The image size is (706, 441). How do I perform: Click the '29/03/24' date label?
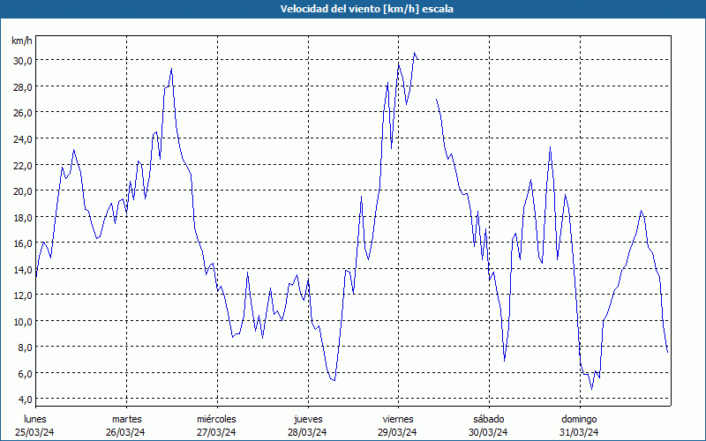pos(398,432)
